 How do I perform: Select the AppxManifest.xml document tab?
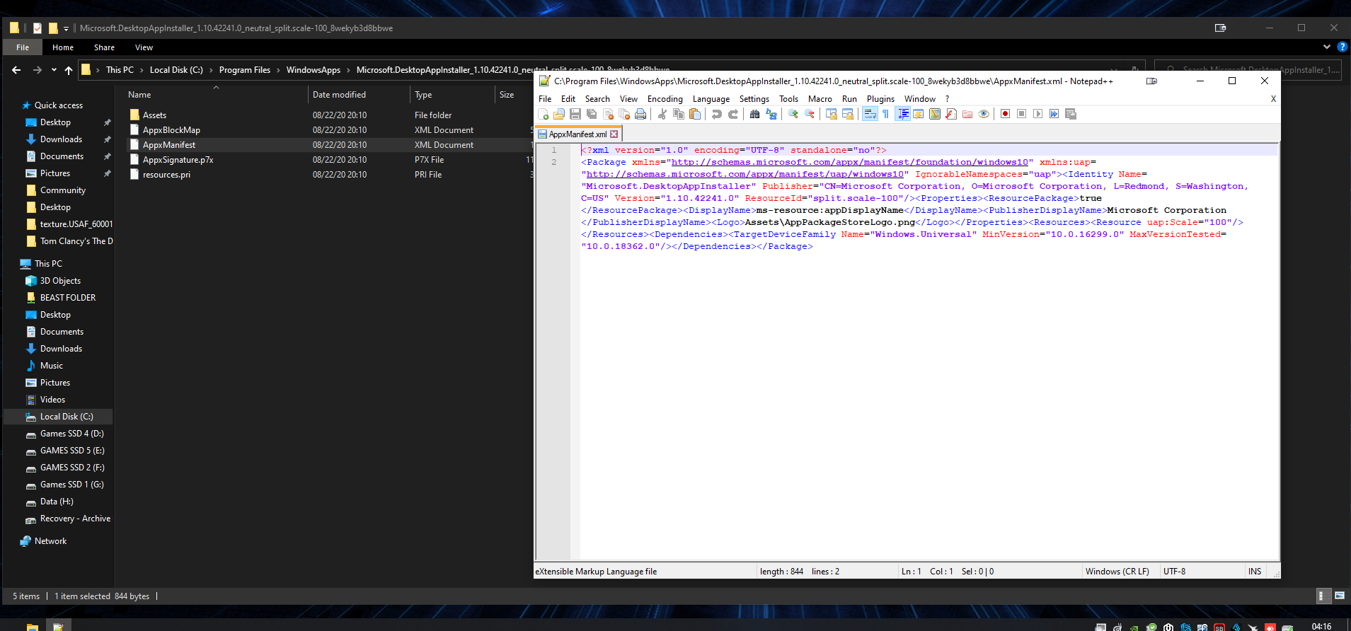(x=577, y=134)
